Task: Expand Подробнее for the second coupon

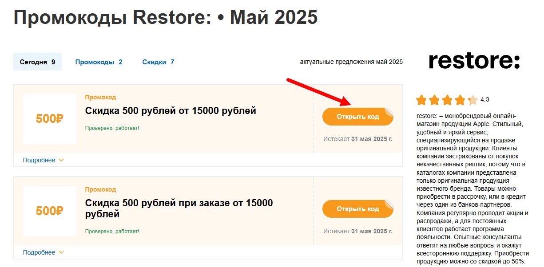Action: [39, 252]
